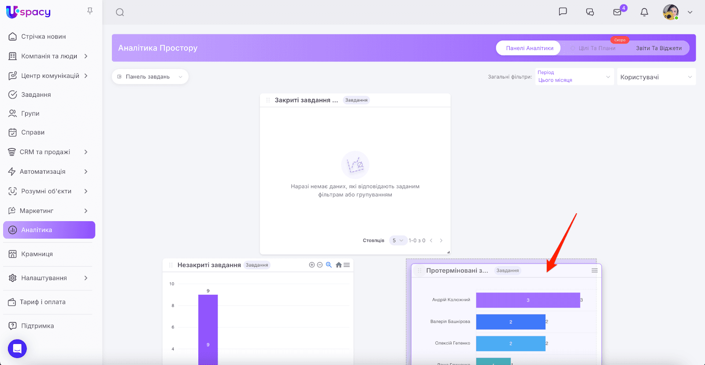Click the purple bar for Андрій Калюжний

(528, 300)
